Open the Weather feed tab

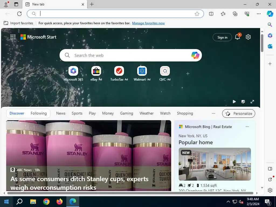pyautogui.click(x=147, y=113)
